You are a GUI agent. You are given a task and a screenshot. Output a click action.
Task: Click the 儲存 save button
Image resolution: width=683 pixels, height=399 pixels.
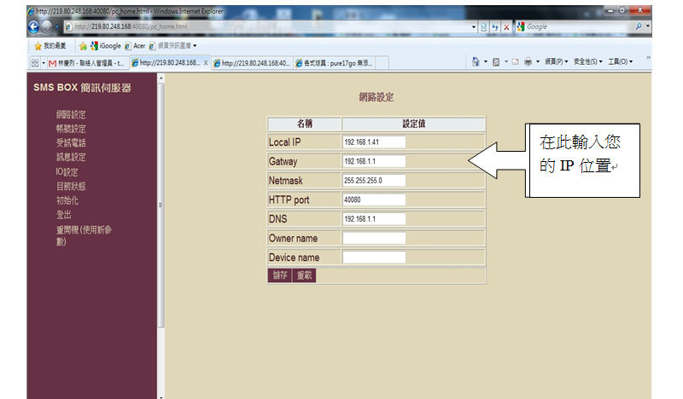pyautogui.click(x=280, y=275)
